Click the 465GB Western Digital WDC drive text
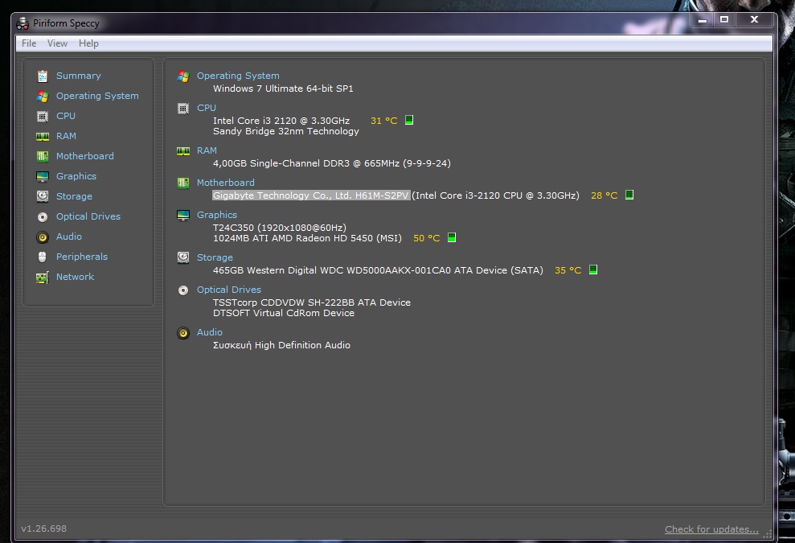This screenshot has height=543, width=795. pyautogui.click(x=378, y=270)
